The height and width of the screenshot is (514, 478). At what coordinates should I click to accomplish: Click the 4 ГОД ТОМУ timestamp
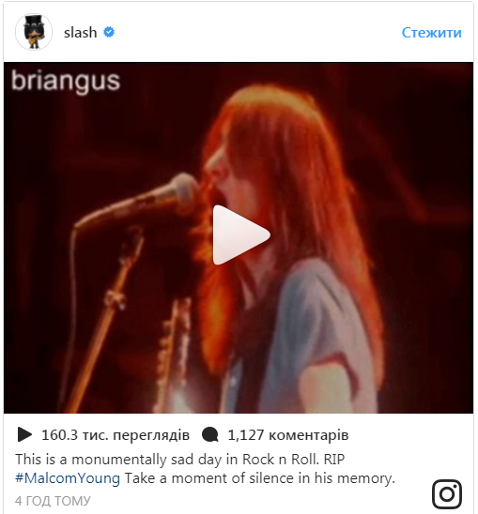tap(53, 501)
